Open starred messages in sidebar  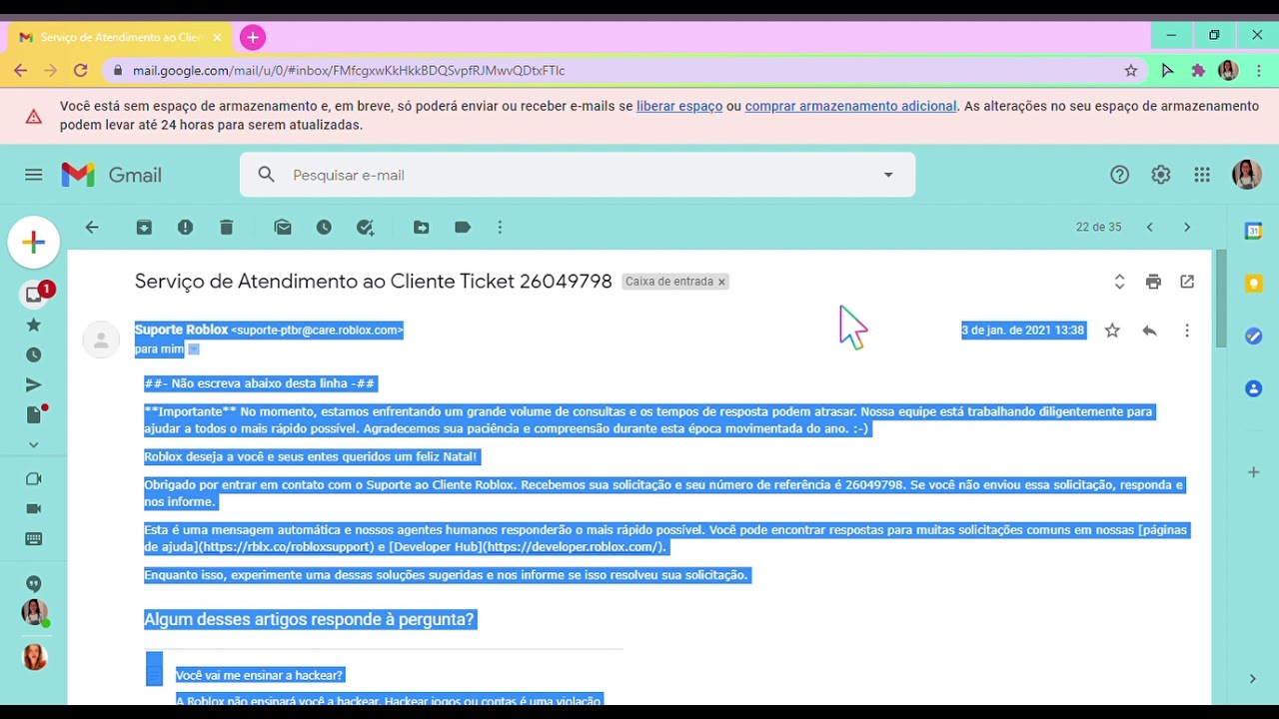tap(34, 325)
